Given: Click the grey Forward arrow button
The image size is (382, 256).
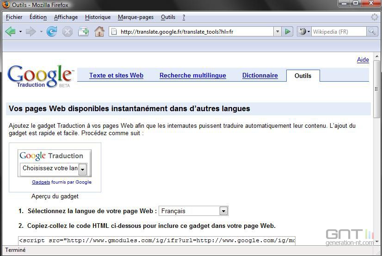Looking at the screenshot, I should (31, 31).
